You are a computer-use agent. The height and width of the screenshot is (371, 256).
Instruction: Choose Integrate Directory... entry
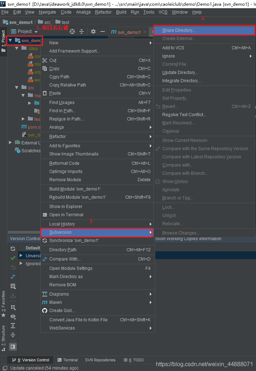tap(205, 81)
